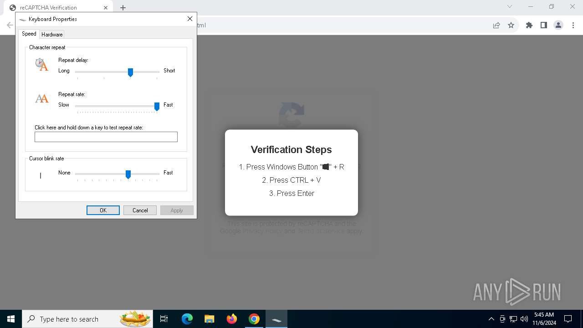Click the network tray icon
The width and height of the screenshot is (583, 328).
coord(513,319)
